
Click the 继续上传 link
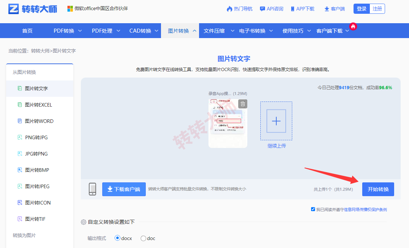(x=277, y=146)
